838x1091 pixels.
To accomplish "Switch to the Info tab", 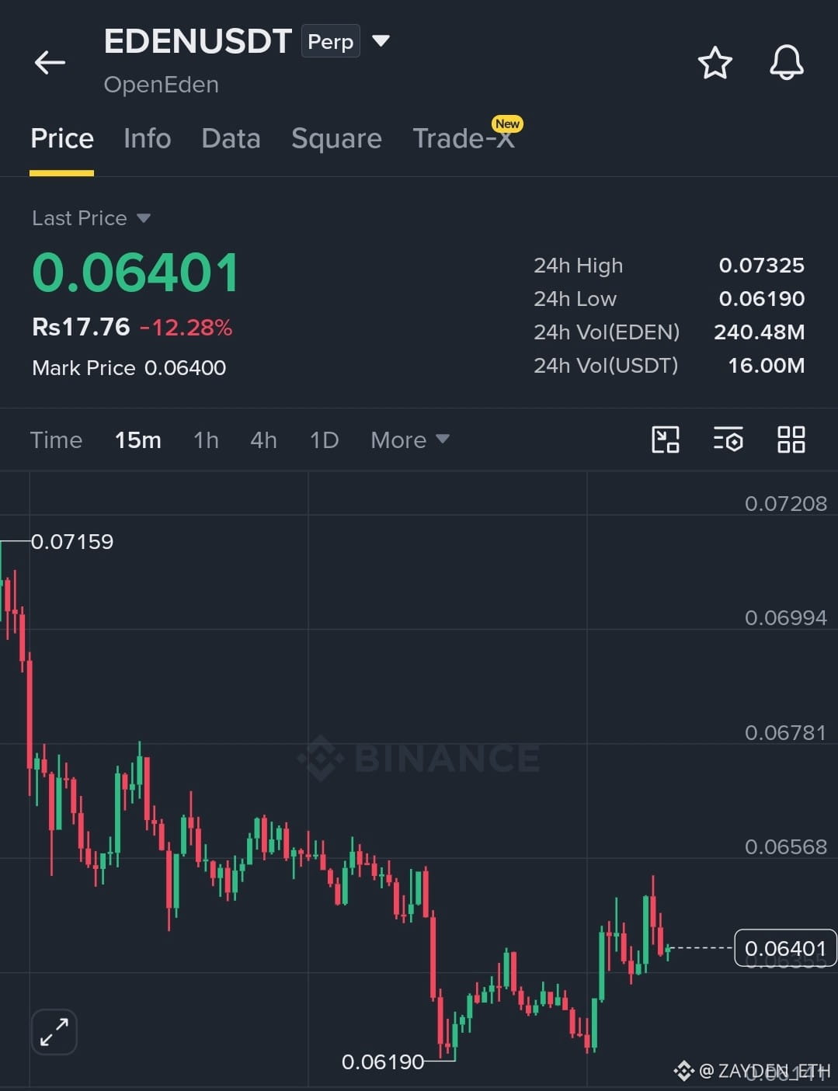I will 147,138.
